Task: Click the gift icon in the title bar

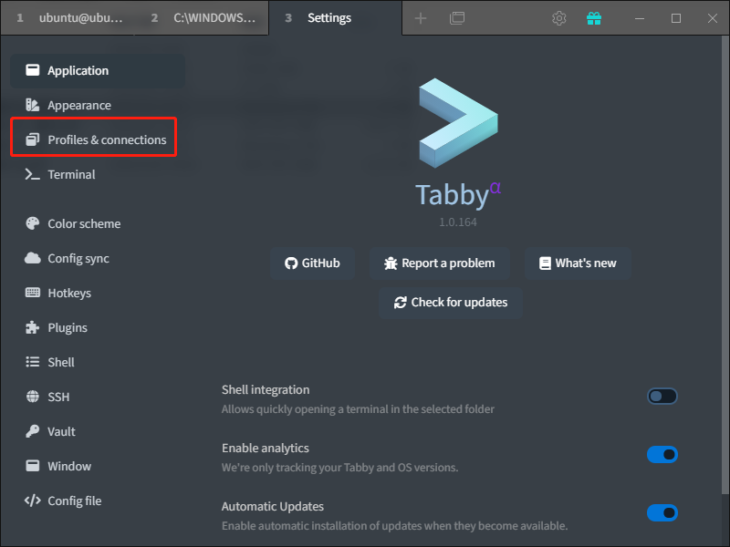Action: click(594, 17)
